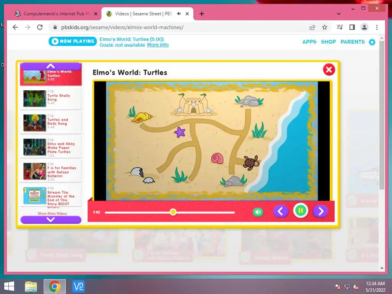Open Turtle Shells Song clip thumbnail
This screenshot has width=392, height=294.
(x=34, y=98)
